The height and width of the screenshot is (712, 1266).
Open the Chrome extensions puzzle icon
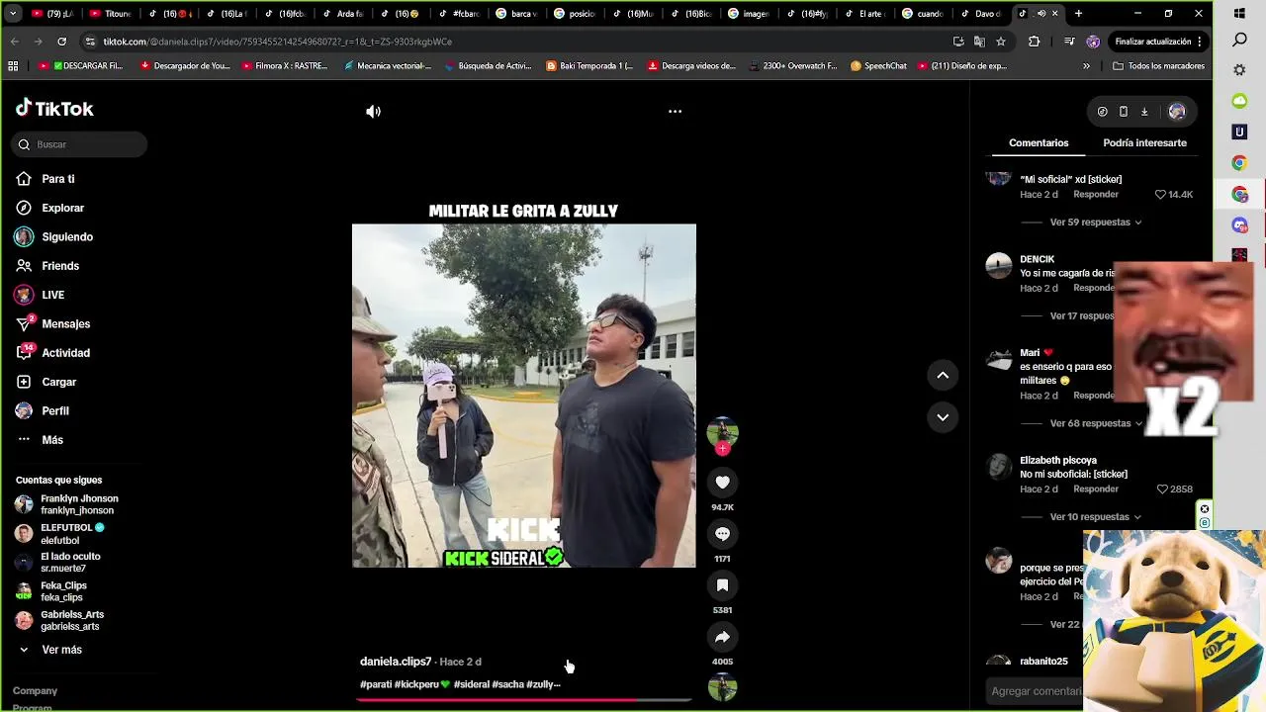click(x=1035, y=42)
